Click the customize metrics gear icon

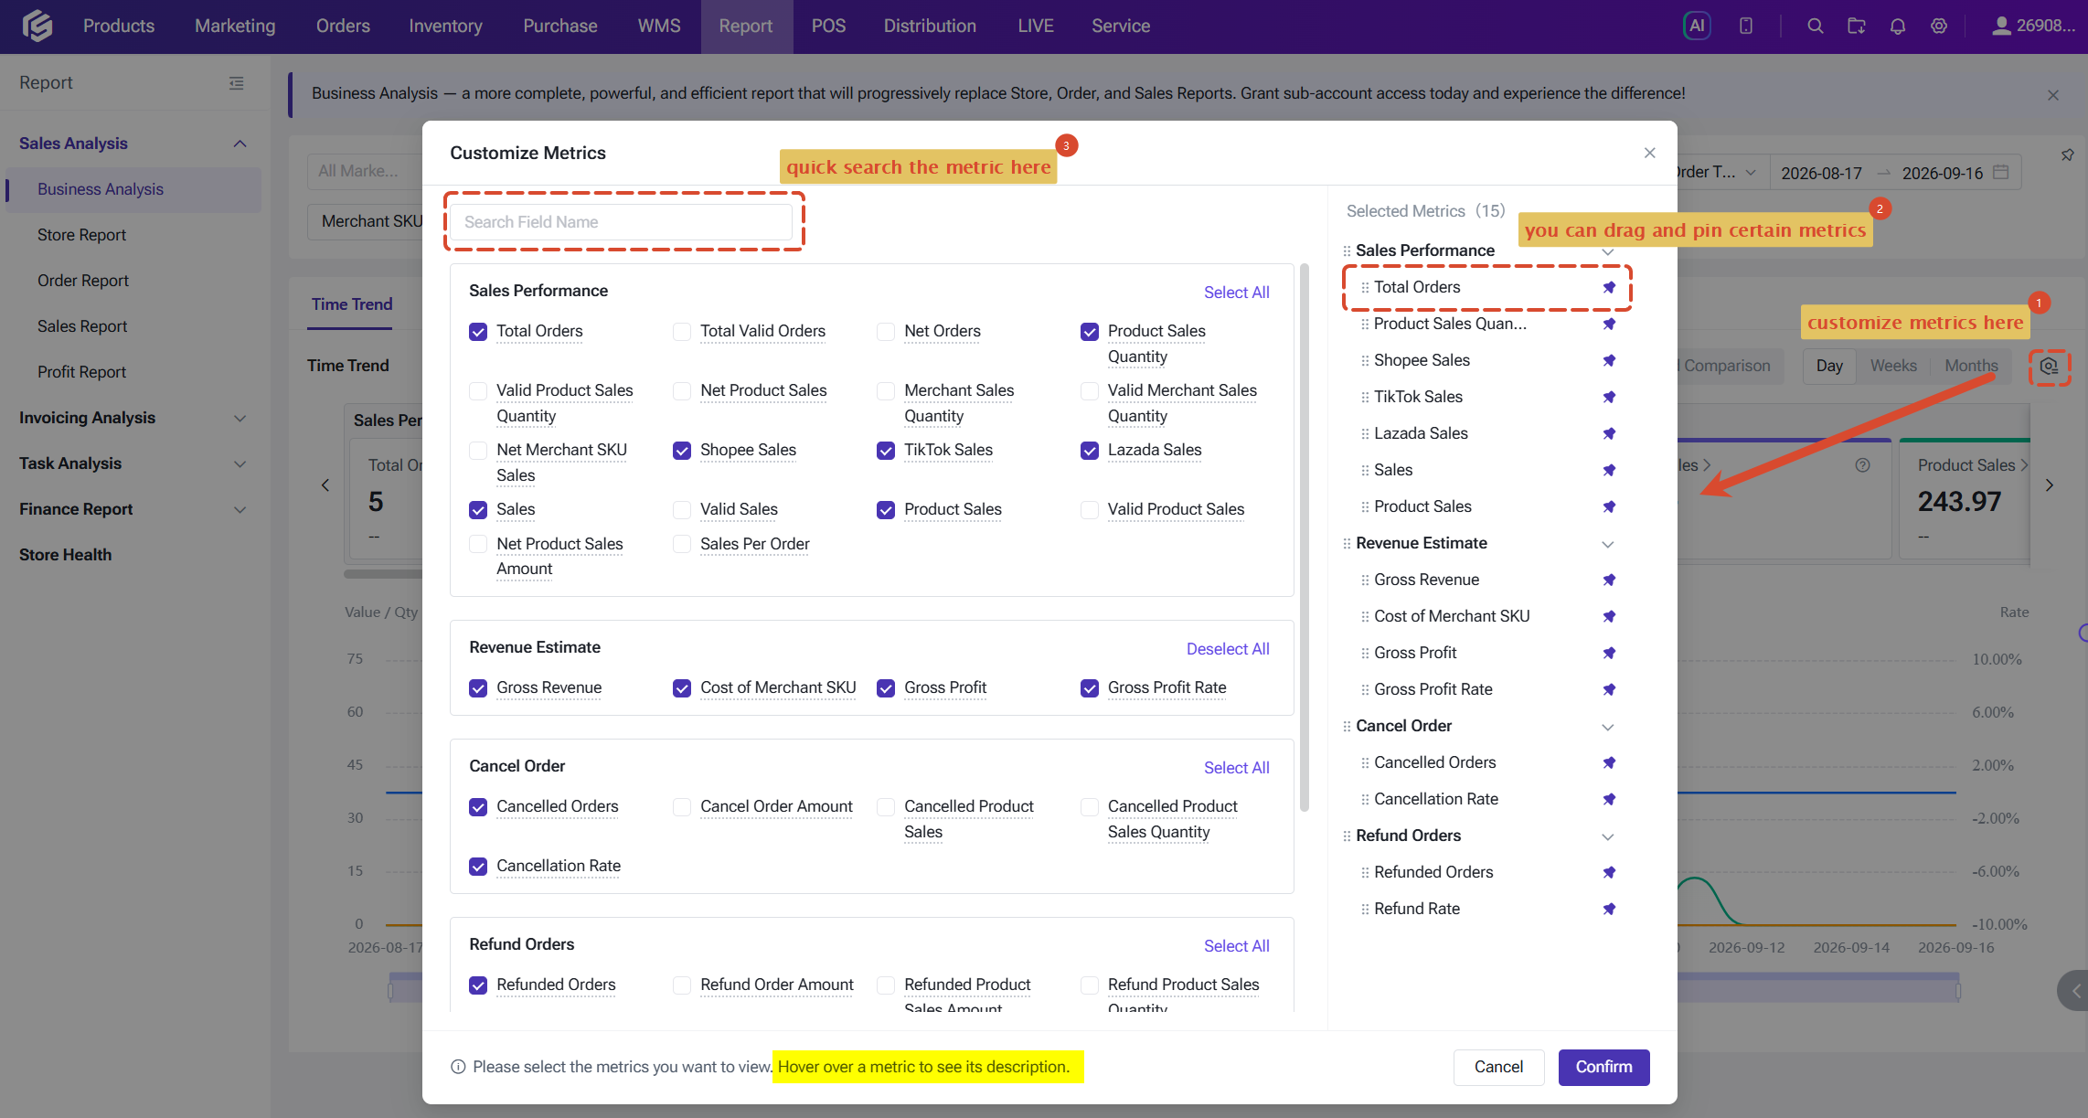2050,366
